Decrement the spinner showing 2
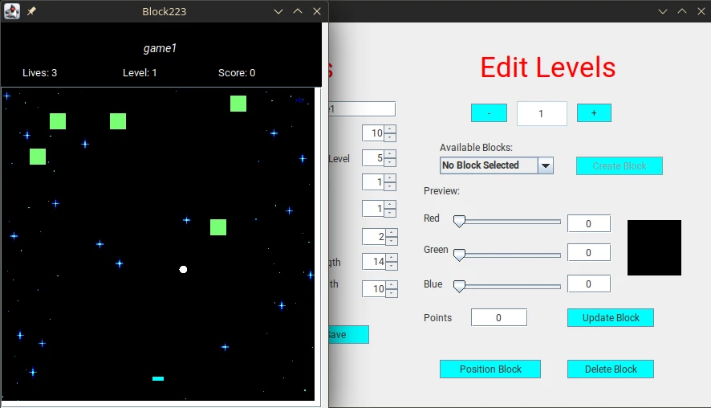The height and width of the screenshot is (408, 711). [x=392, y=240]
